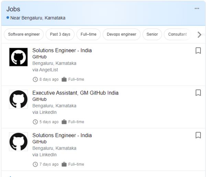Click the clock icon beside "8 days ago"
This screenshot has width=206, height=177.
35,79
